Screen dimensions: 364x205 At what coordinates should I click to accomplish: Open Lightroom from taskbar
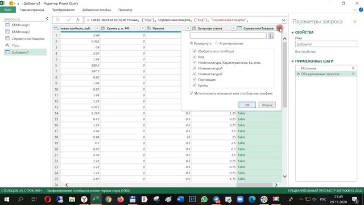192,199
